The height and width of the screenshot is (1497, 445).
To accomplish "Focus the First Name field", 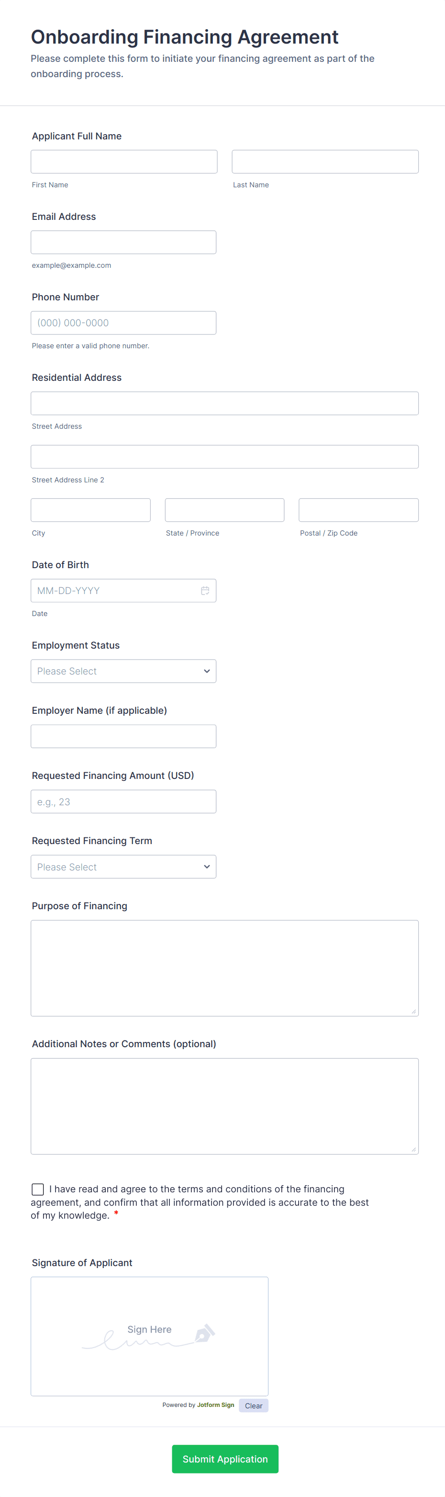I will pyautogui.click(x=124, y=161).
